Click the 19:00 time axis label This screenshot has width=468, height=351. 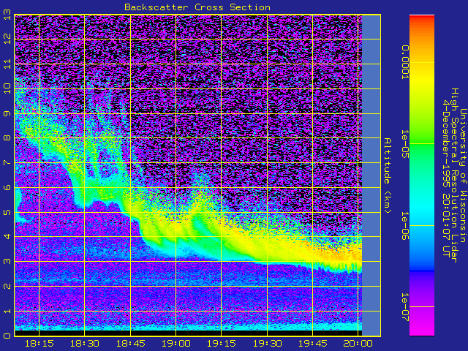tap(175, 344)
